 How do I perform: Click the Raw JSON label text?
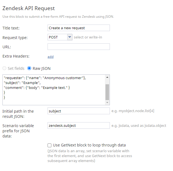pos(42,68)
